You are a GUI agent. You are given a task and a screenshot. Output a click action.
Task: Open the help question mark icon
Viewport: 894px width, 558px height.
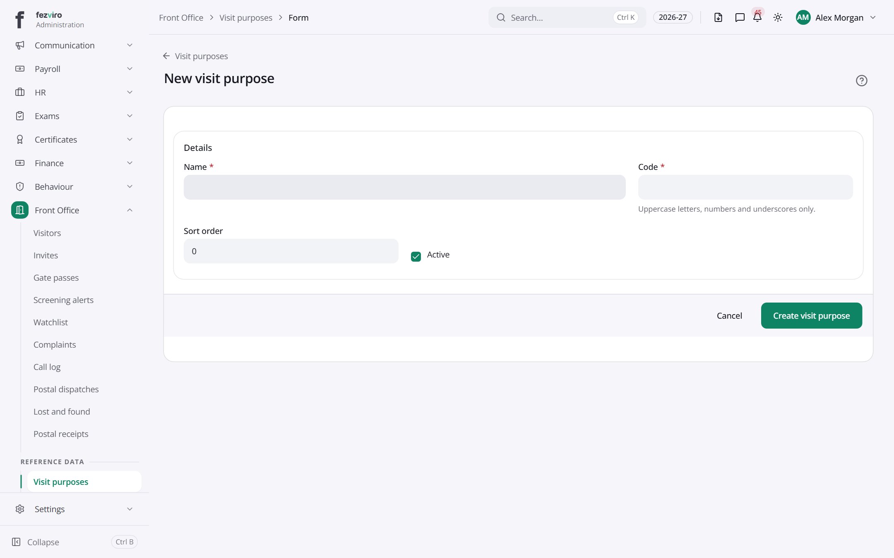862,81
